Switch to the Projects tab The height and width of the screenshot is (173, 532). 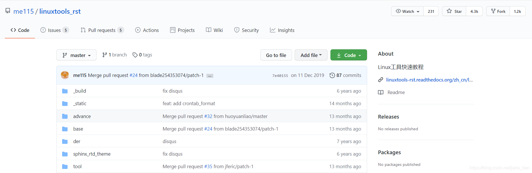(182, 30)
